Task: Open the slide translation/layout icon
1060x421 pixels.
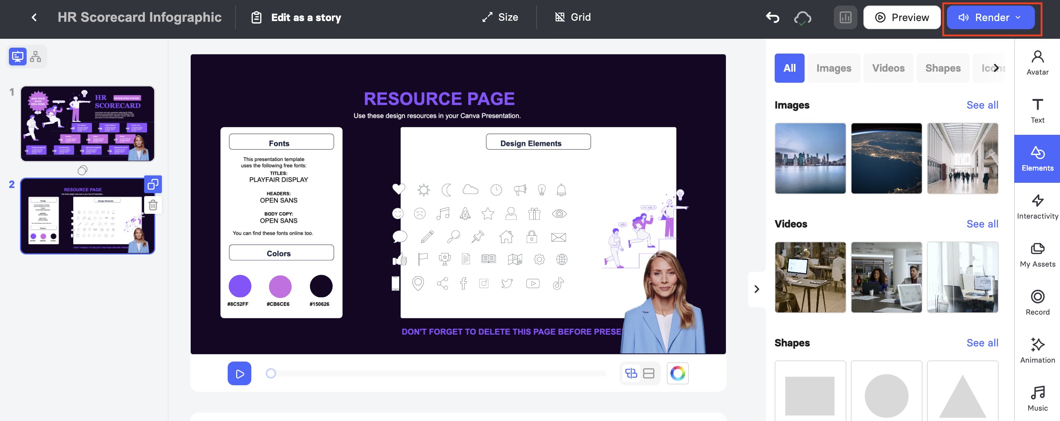Action: tap(631, 373)
